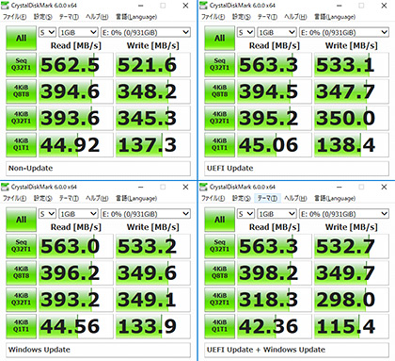Start All benchmarks in the bottom-left Windows Update window
Image resolution: width=395 pixels, height=361 pixels.
coord(21,220)
